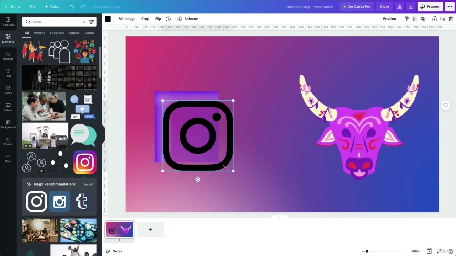Screen dimensions: 456x256
Task: Select the page 1 thumbnail
Action: pos(119,230)
